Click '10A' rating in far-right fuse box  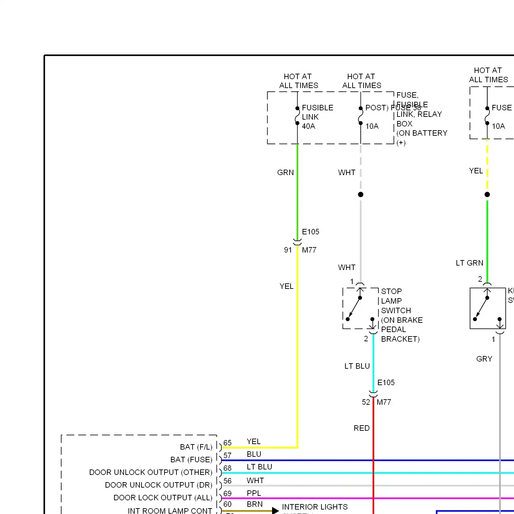(498, 126)
